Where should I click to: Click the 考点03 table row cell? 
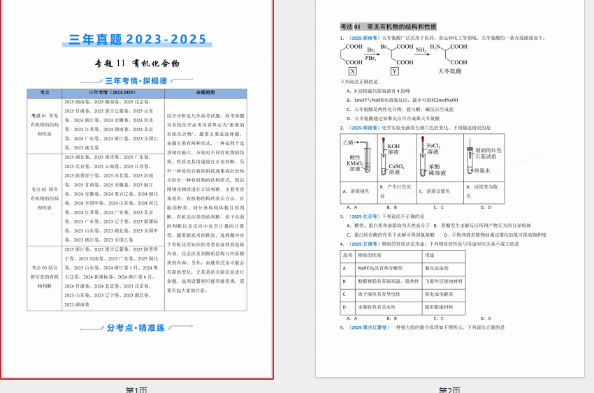click(45, 277)
